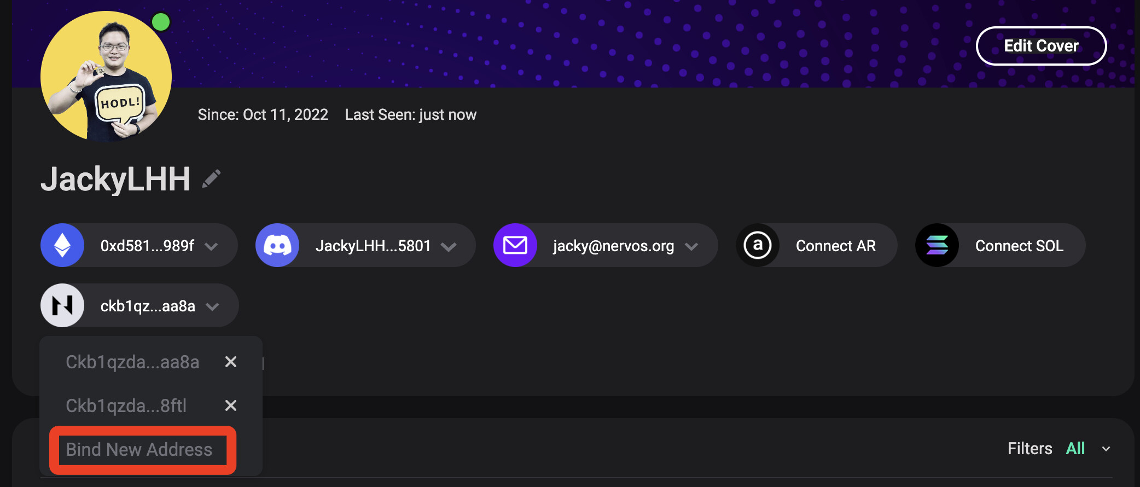The image size is (1140, 487).
Task: Select Bind New Address menu option
Action: [139, 450]
